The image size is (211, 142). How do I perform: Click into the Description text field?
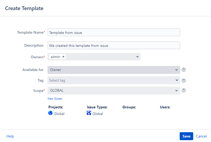[x=114, y=46]
